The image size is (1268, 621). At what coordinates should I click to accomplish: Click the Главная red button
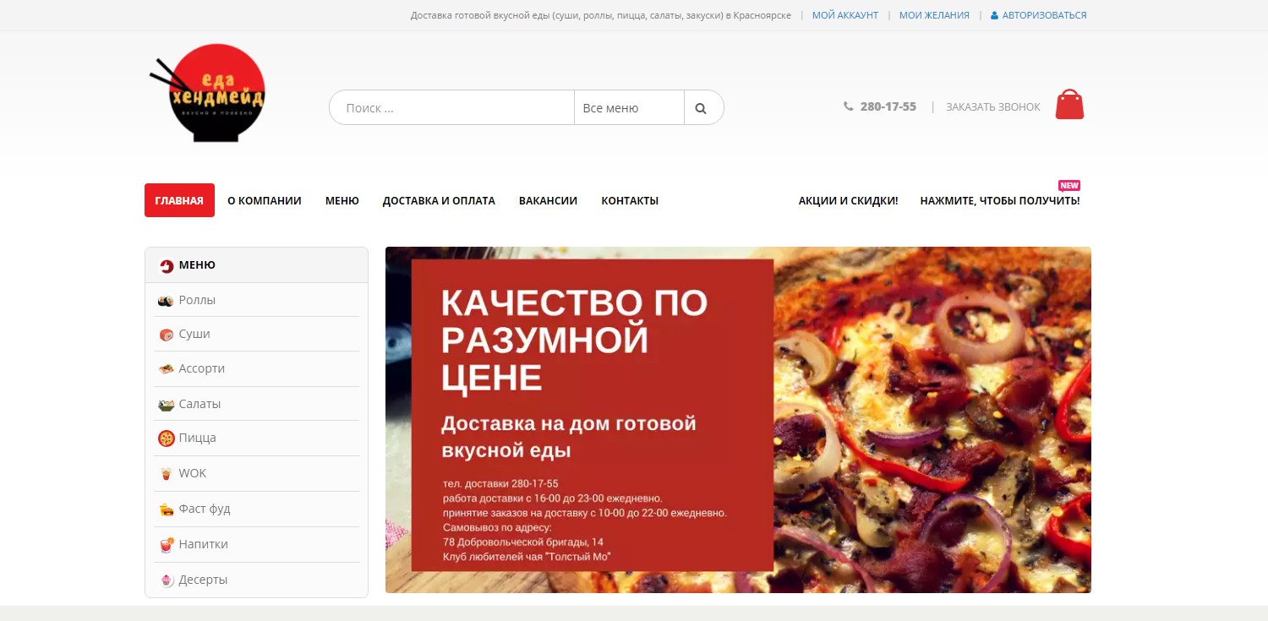click(179, 200)
